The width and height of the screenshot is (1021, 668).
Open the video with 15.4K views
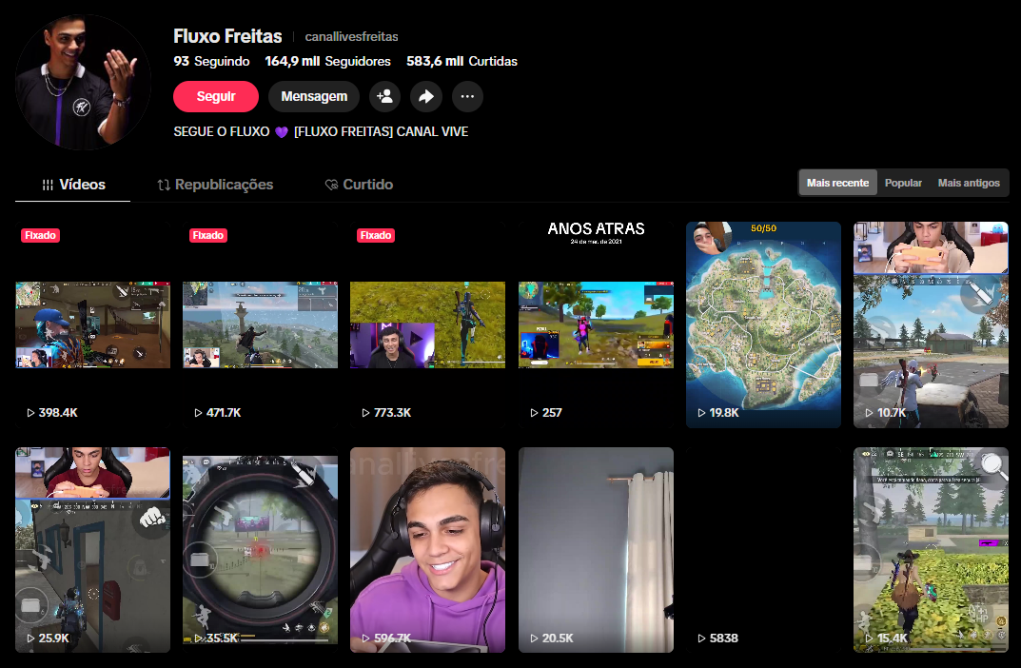932,550
